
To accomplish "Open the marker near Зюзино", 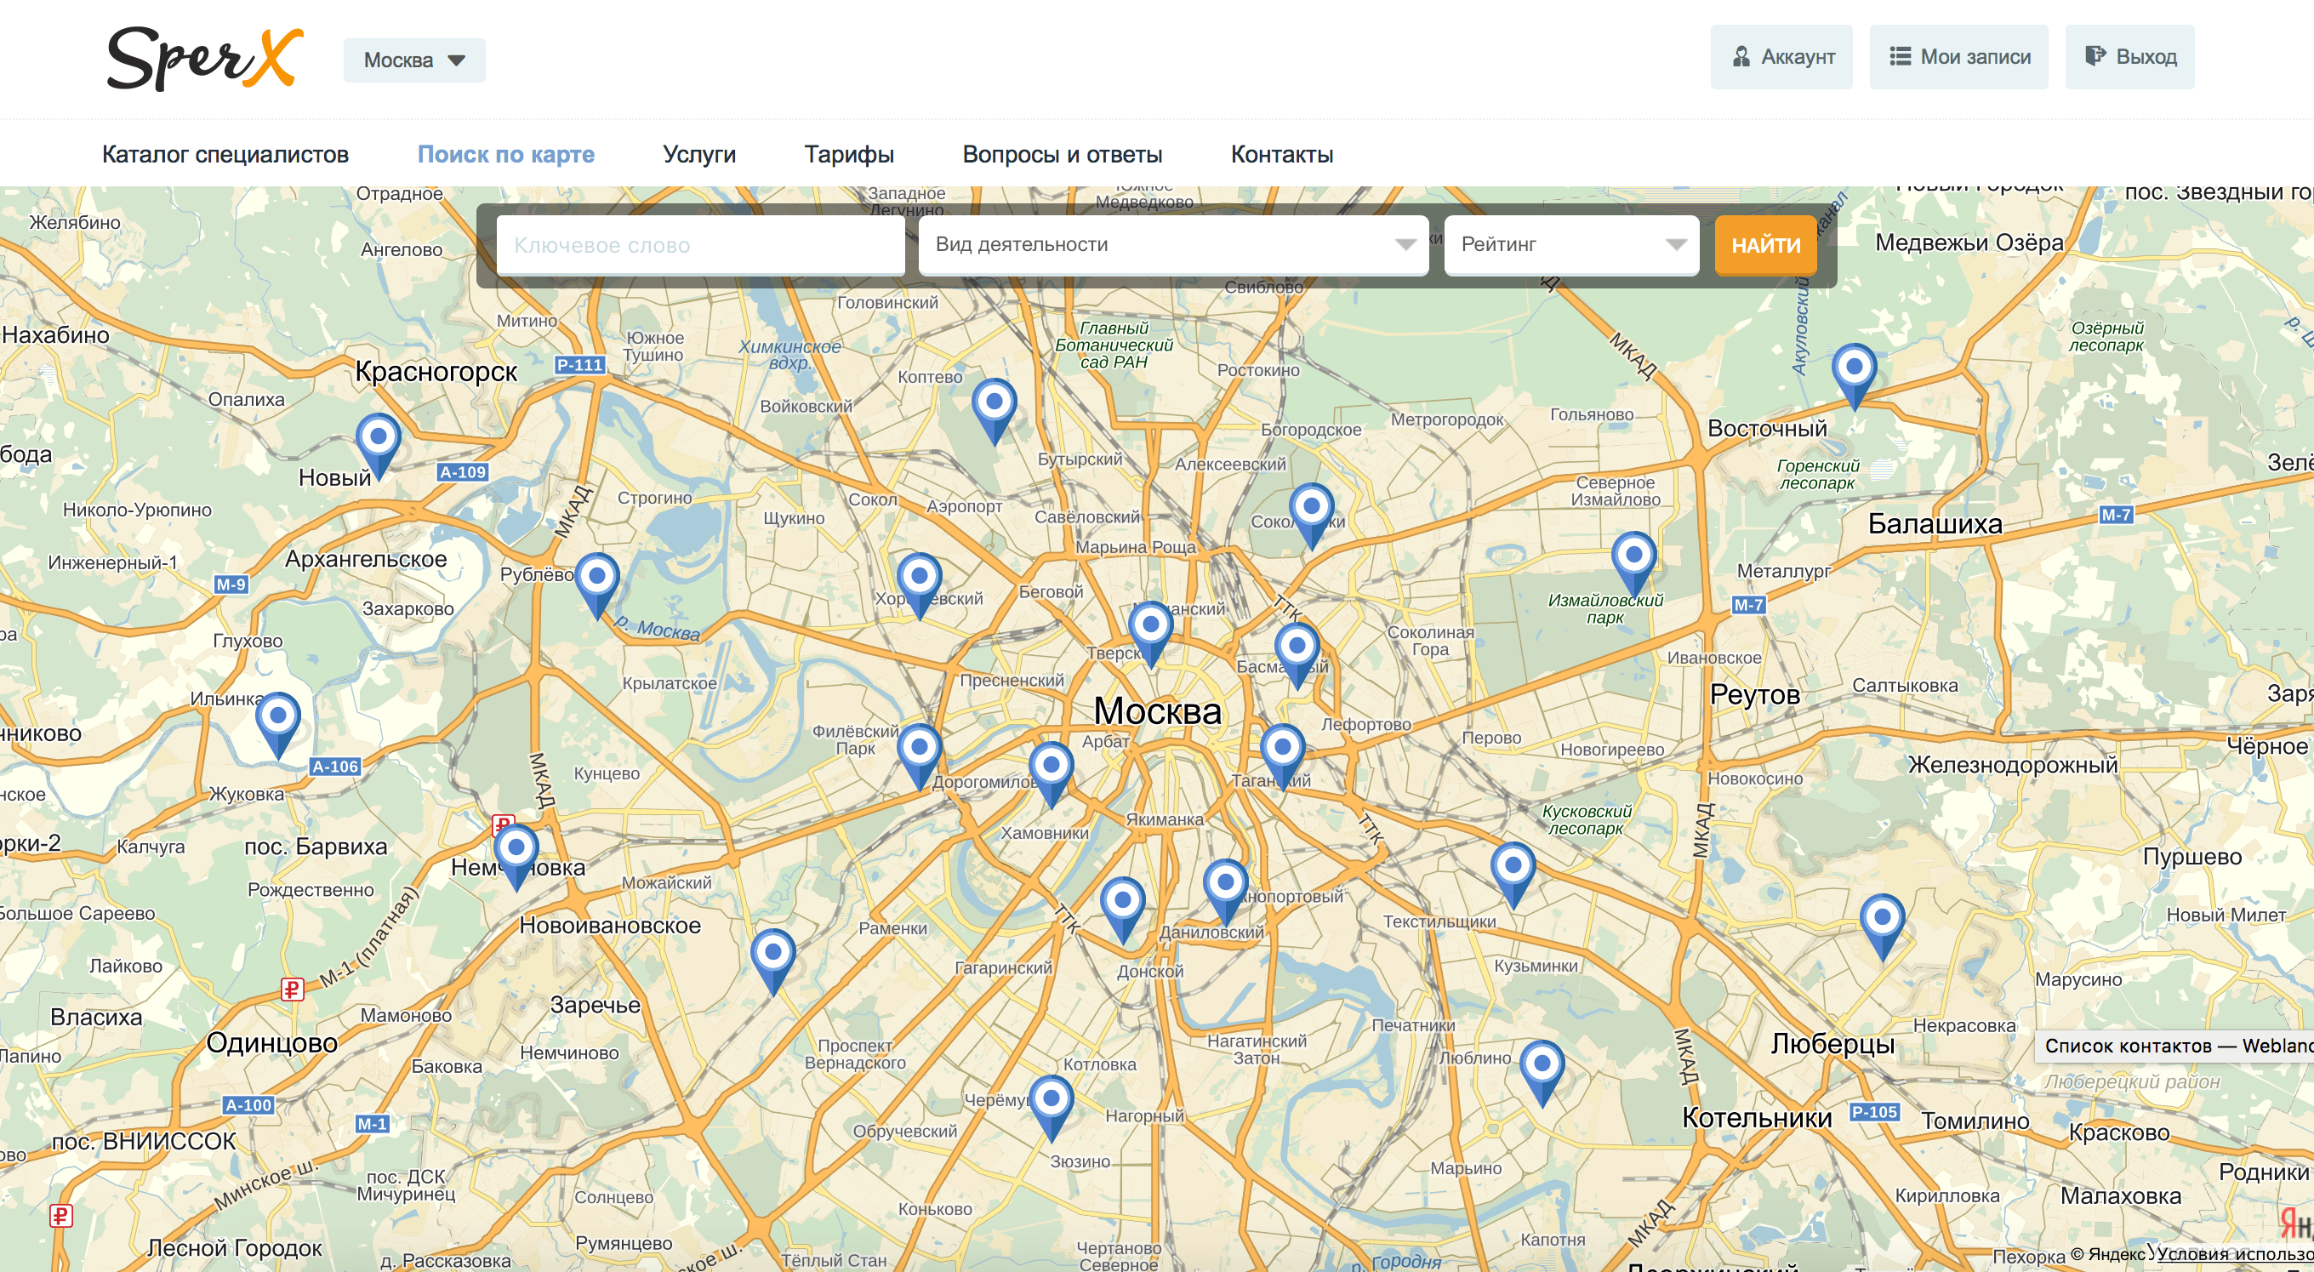I will point(1051,1106).
